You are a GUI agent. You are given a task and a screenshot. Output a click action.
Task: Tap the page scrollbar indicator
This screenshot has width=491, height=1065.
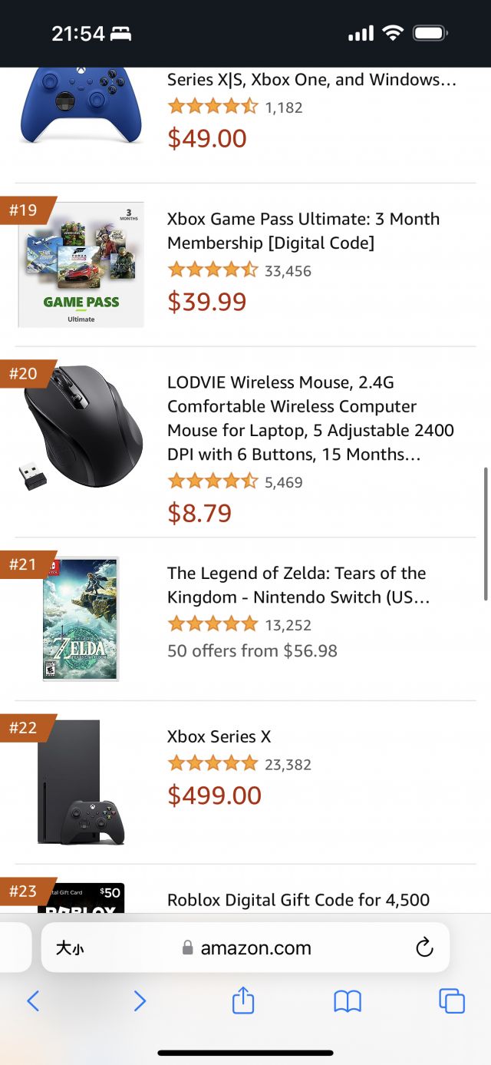(x=486, y=533)
